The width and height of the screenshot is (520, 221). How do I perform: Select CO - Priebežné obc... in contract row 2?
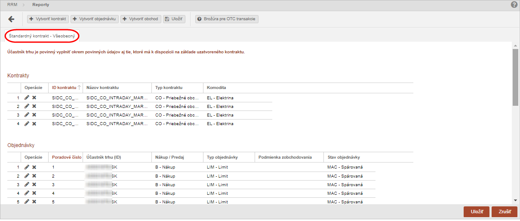point(177,107)
